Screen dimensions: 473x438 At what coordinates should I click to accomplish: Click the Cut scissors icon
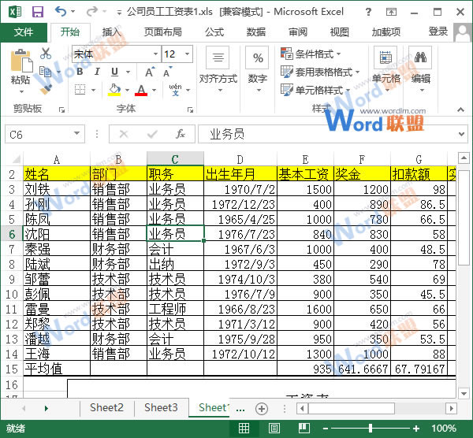pos(46,54)
